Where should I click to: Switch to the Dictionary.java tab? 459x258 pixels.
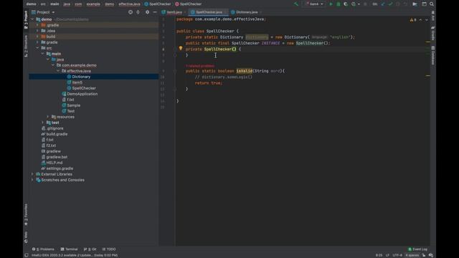tap(246, 12)
